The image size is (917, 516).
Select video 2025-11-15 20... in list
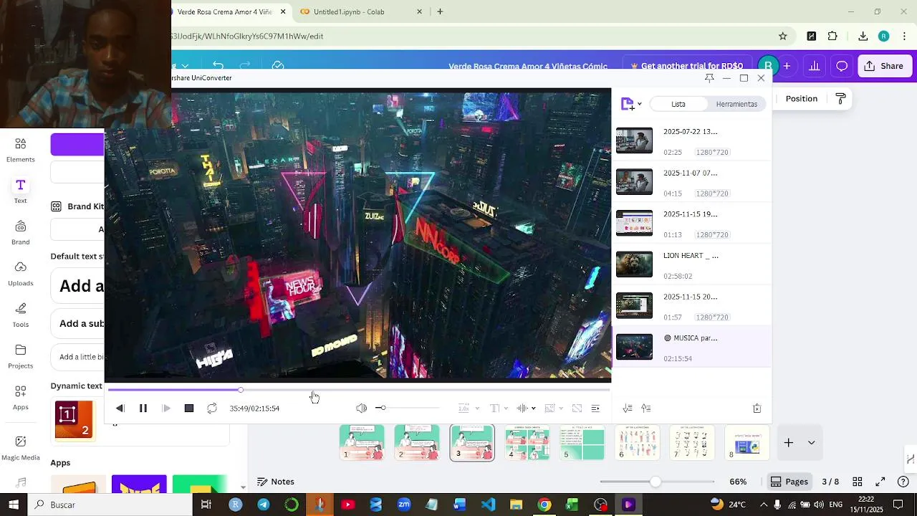692,306
